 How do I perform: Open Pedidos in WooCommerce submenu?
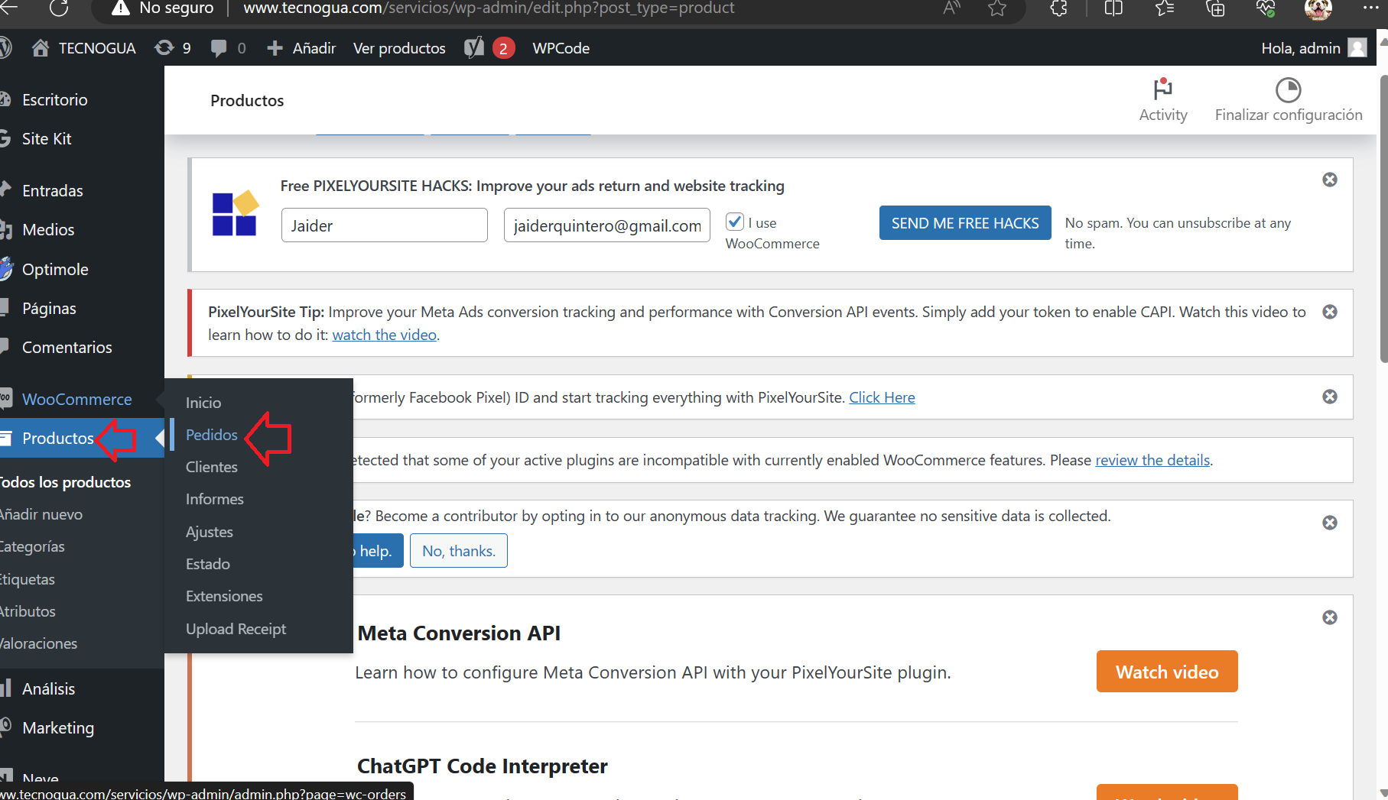212,435
